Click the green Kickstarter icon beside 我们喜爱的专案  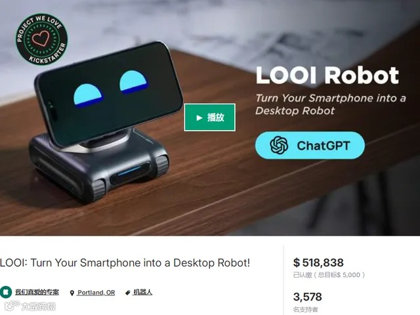click(6, 292)
